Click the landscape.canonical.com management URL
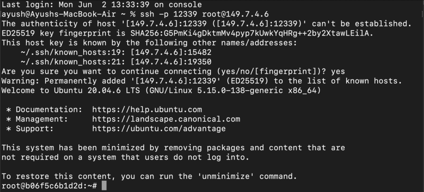Screen dimensions: 424x192 pos(166,119)
